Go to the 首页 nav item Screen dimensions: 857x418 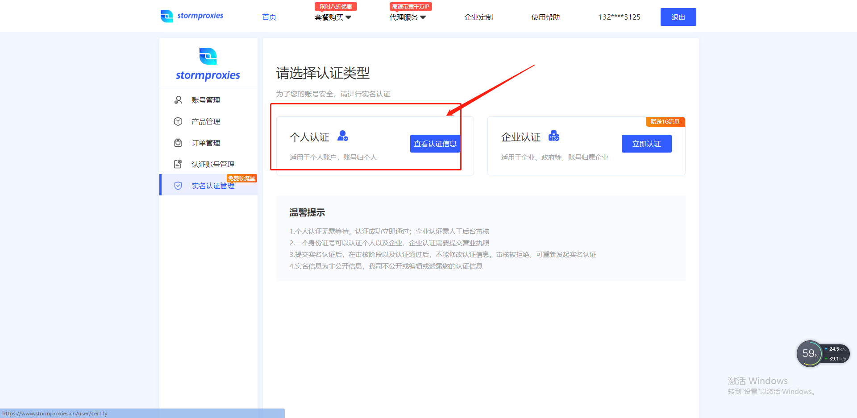pyautogui.click(x=269, y=17)
